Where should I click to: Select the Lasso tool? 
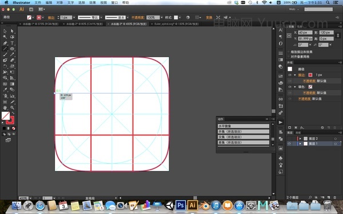click(12, 37)
